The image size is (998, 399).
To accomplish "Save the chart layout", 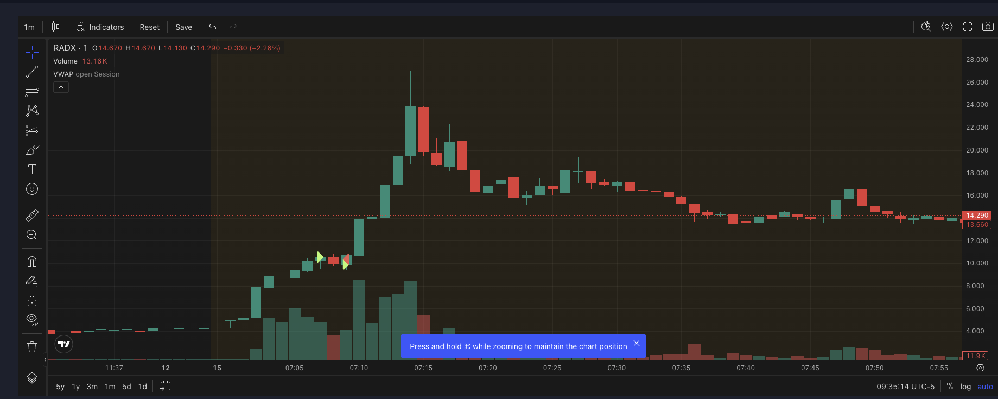I will (183, 27).
